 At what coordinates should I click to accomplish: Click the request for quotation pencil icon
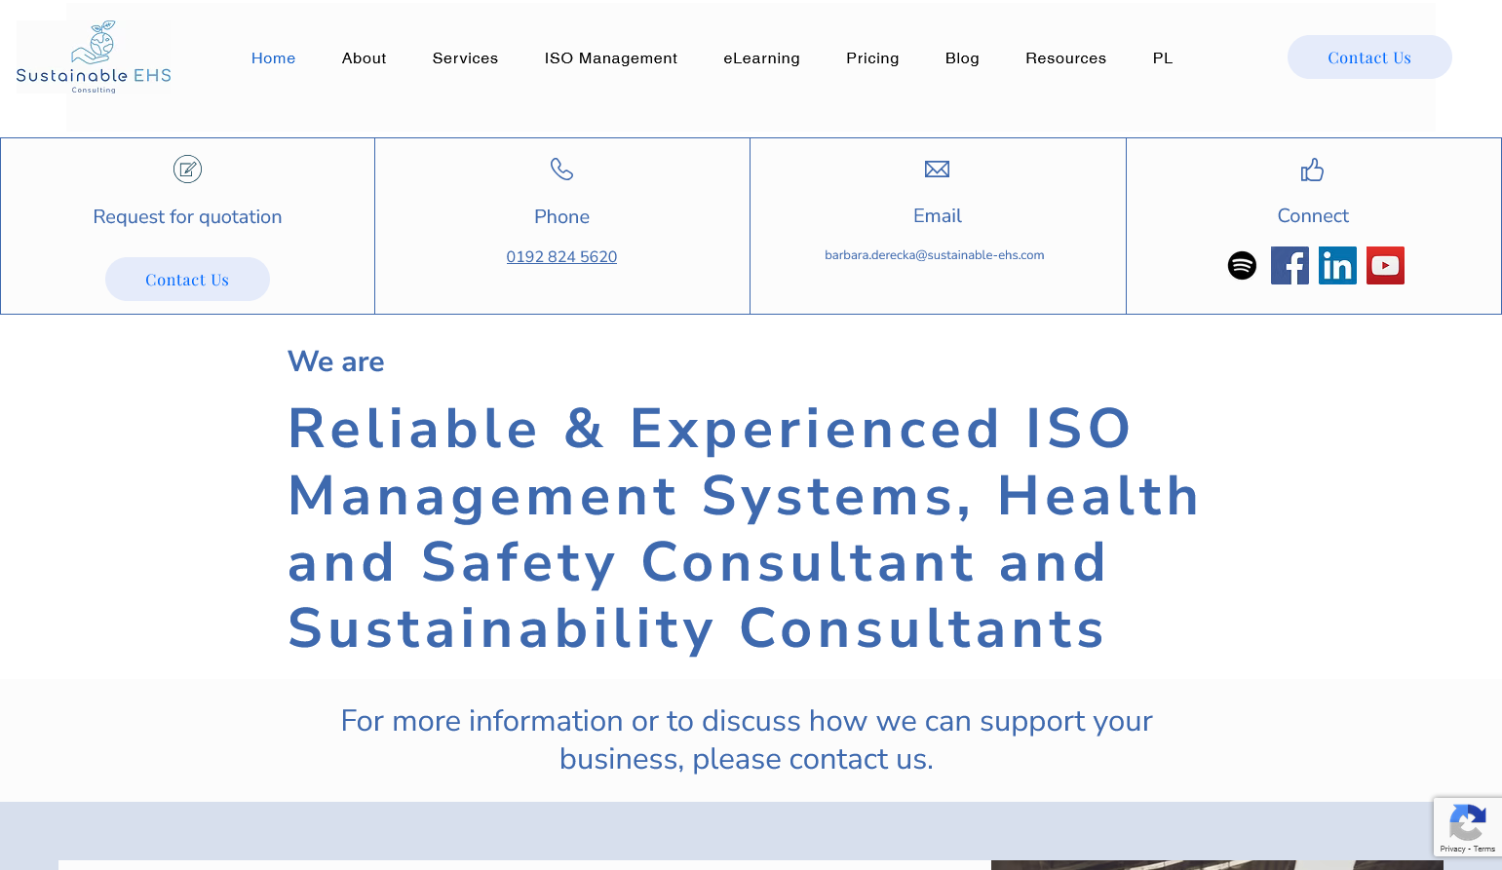point(187,170)
